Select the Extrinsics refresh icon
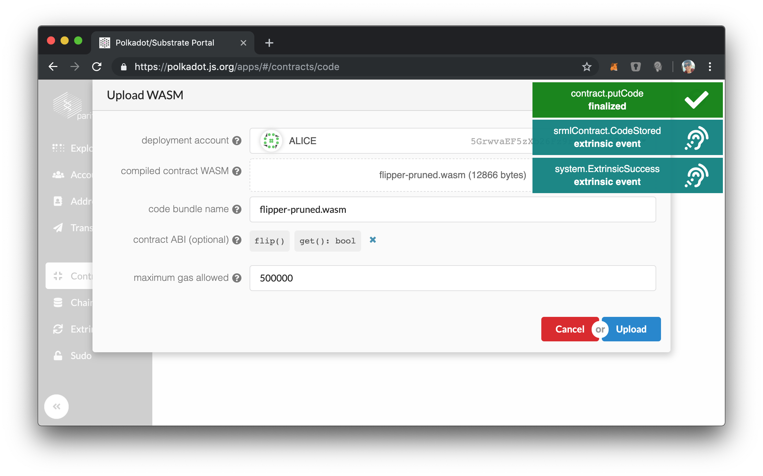The width and height of the screenshot is (763, 476). click(58, 329)
